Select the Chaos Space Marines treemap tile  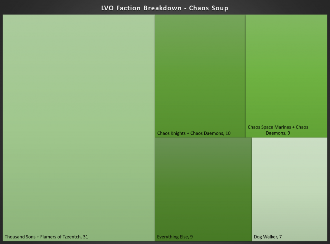click(x=286, y=68)
